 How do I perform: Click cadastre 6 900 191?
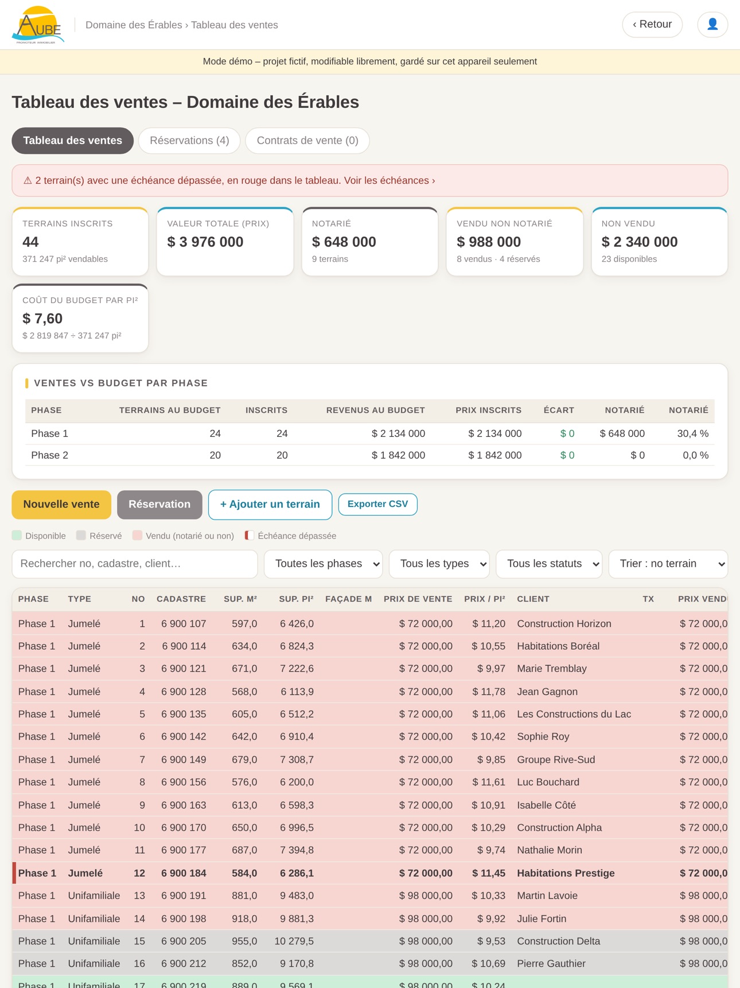pyautogui.click(x=184, y=896)
